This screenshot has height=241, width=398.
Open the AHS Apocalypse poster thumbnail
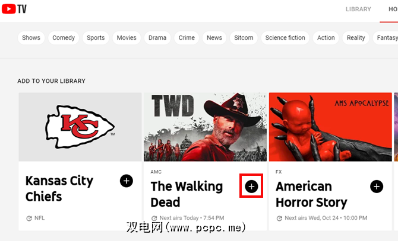tap(330, 127)
